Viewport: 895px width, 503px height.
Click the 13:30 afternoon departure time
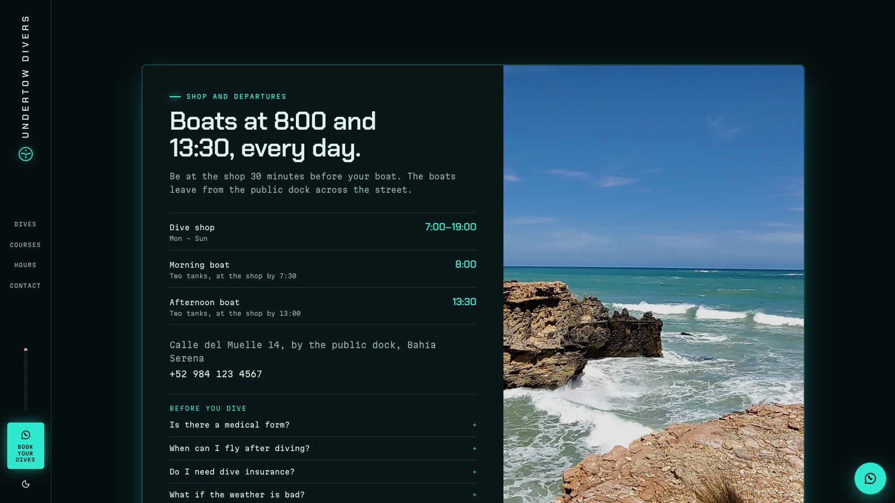pos(464,302)
